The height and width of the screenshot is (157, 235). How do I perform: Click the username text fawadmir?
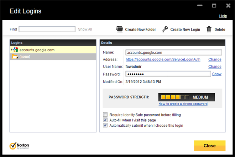[x=134, y=67]
